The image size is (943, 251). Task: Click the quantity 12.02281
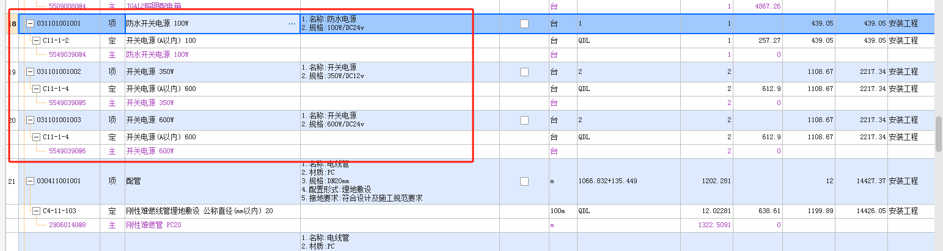(x=715, y=211)
